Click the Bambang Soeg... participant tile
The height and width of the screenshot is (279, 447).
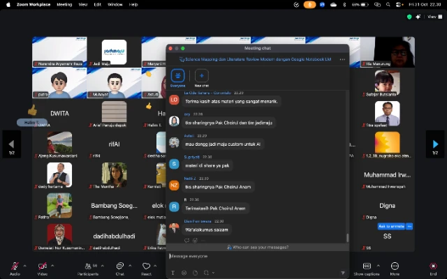pos(114,206)
